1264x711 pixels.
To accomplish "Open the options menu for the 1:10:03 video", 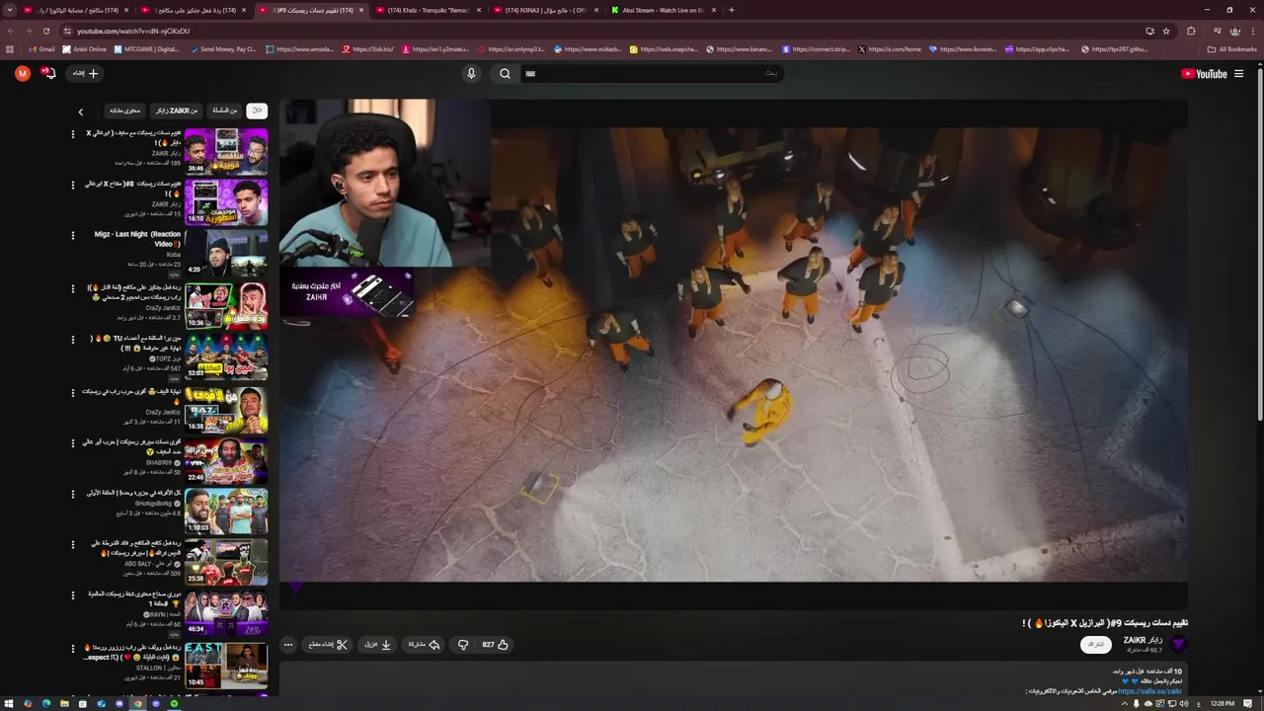I will pos(72,493).
